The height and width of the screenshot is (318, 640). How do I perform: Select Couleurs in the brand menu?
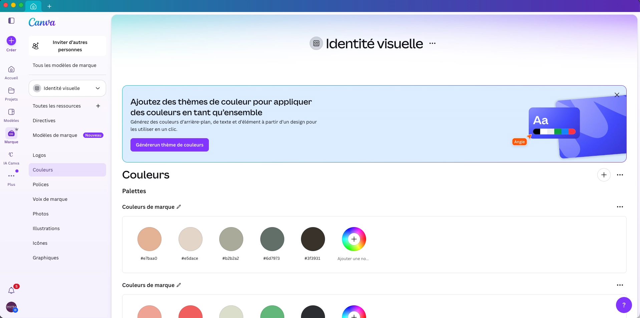tap(67, 170)
